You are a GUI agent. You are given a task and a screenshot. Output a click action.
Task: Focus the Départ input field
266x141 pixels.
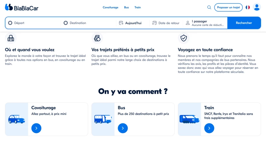point(33,23)
